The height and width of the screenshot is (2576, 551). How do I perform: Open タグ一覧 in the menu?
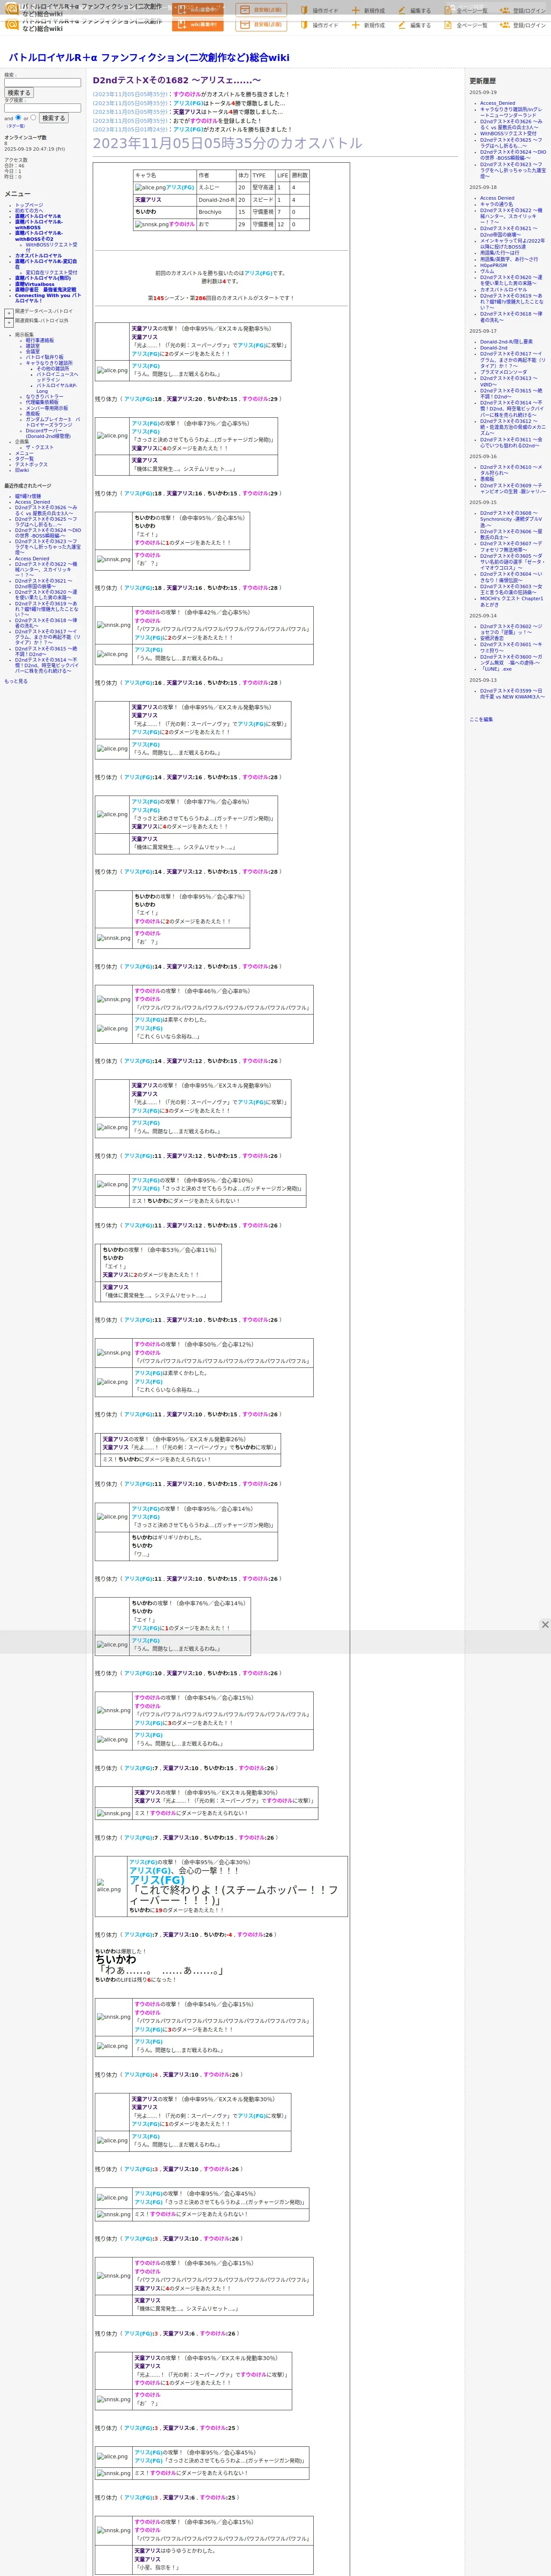point(24,459)
